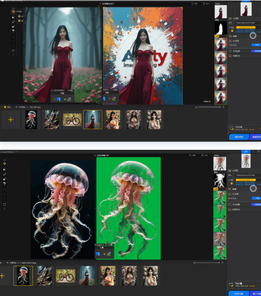The height and width of the screenshot is (296, 261).
Task: Switch to the blue active tab atop lower panel
Action: (x=246, y=152)
